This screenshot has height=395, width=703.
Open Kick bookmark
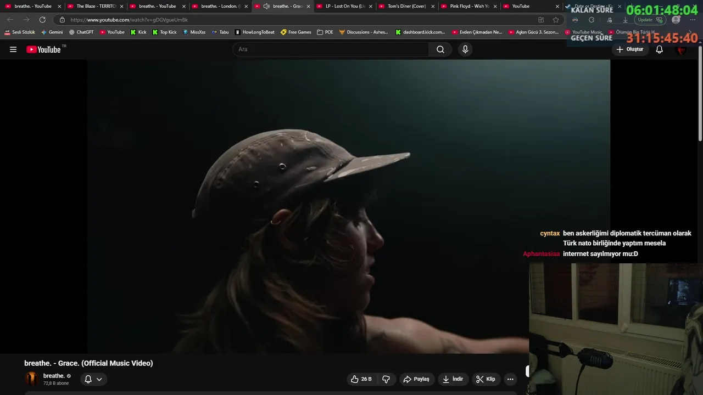(x=138, y=32)
